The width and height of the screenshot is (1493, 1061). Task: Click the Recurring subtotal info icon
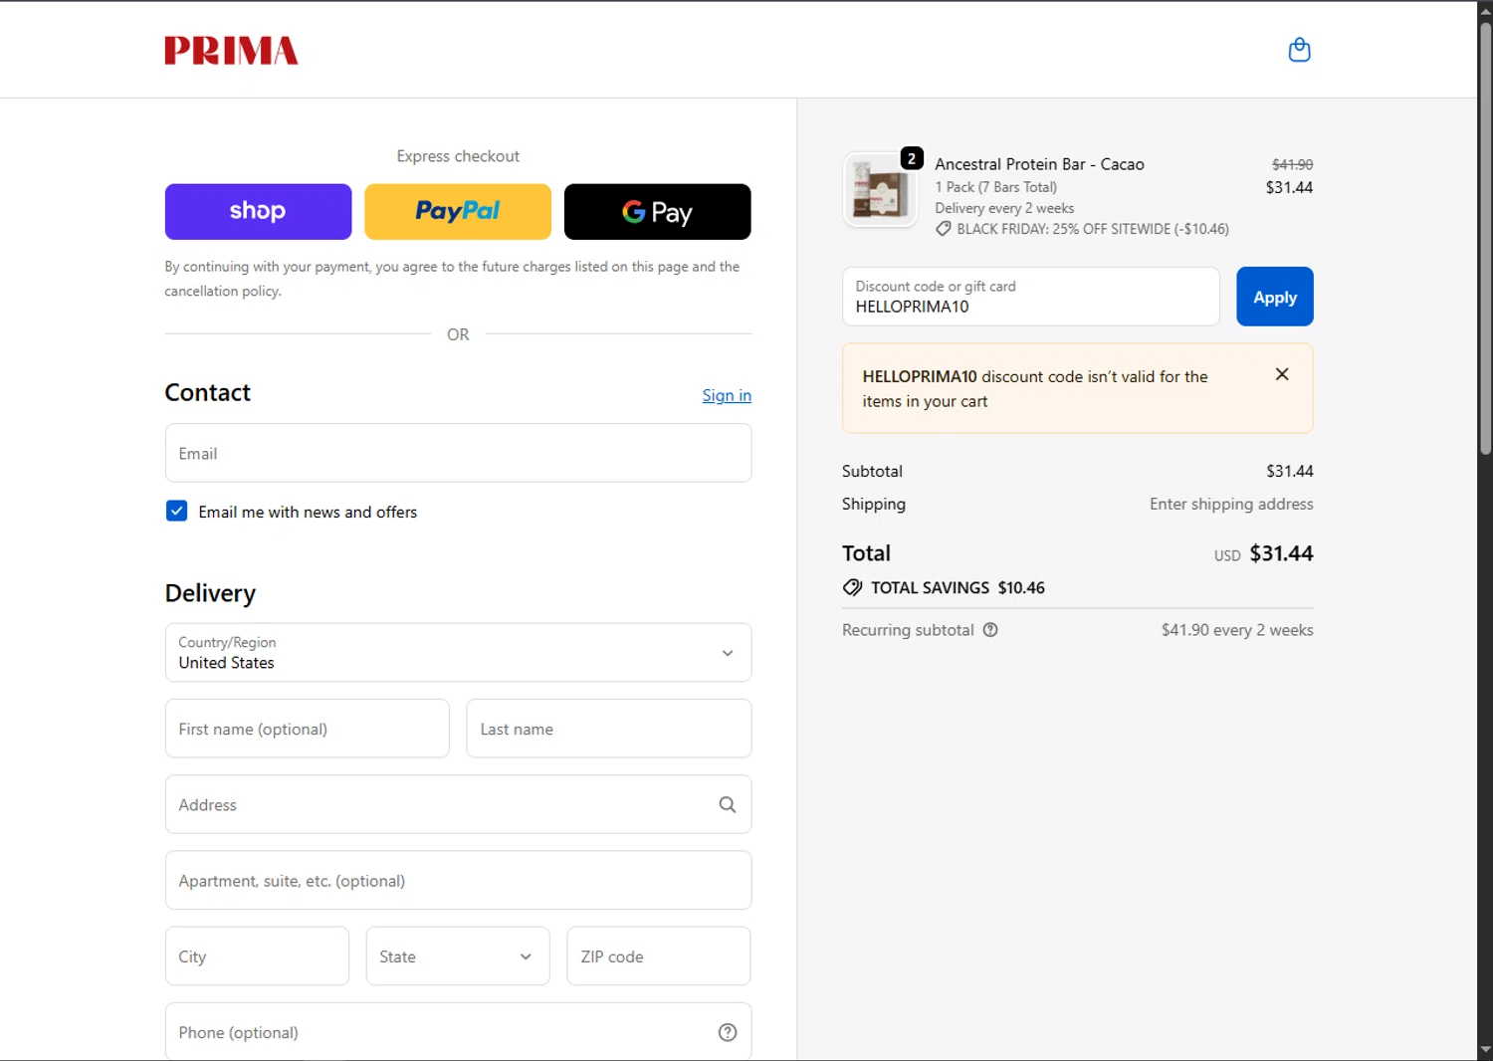(990, 630)
